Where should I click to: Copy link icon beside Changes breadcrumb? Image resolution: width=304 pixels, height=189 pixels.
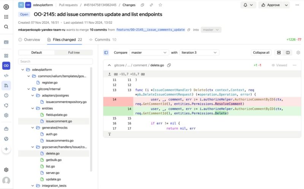pos(151,5)
